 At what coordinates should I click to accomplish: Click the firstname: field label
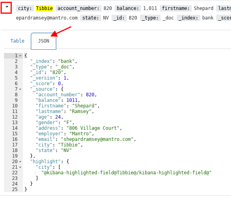(176, 8)
